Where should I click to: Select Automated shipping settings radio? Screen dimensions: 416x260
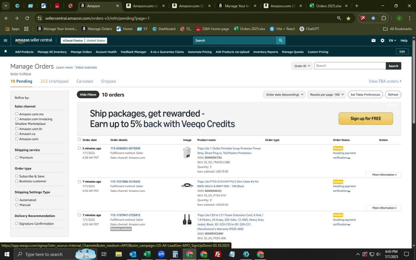(17, 200)
